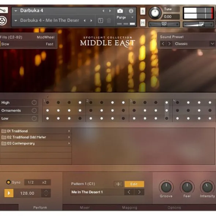Image resolution: width=216 pixels, height=216 pixels.
Task: Toggle the Sync tempo switch
Action: coord(8,182)
